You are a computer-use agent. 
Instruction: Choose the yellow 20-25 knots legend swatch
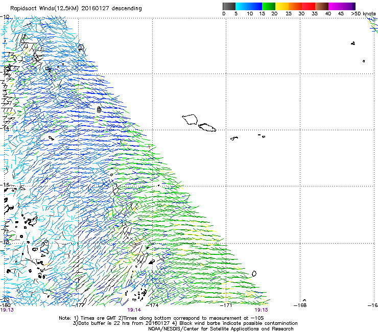coord(282,6)
